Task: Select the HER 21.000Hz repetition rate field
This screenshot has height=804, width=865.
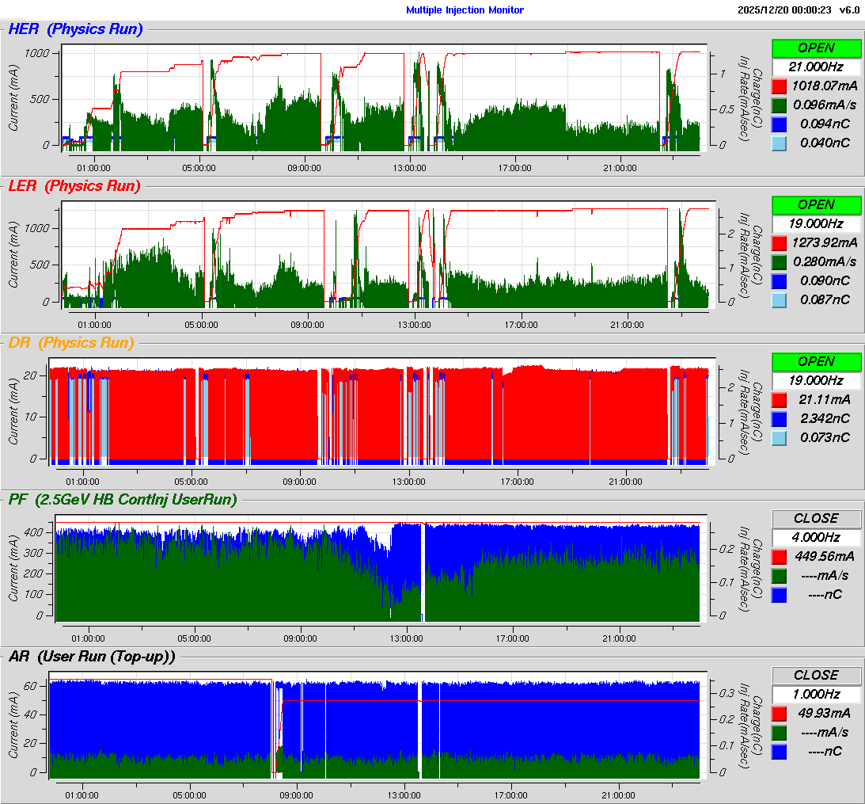Action: click(816, 67)
